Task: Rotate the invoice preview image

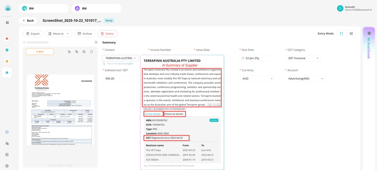Action: point(69,52)
